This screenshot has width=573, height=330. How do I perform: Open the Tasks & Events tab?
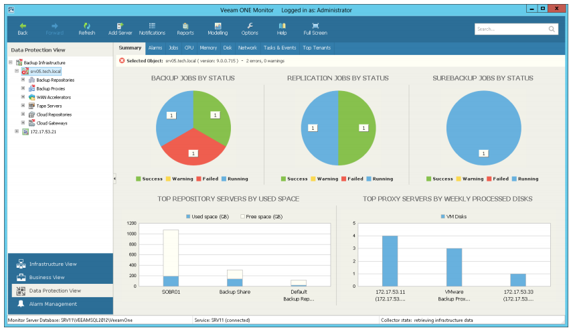point(280,48)
